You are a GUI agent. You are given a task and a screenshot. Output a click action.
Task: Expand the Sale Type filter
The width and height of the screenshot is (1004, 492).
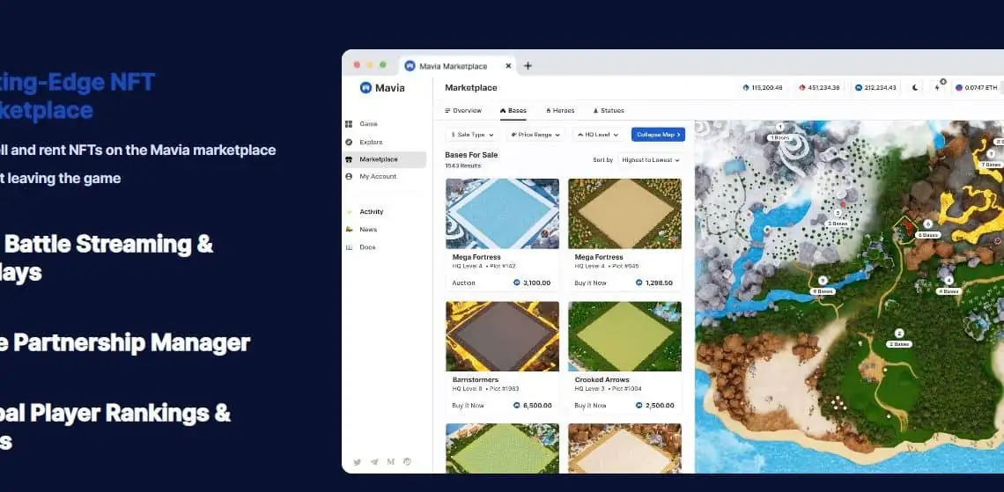tap(473, 135)
